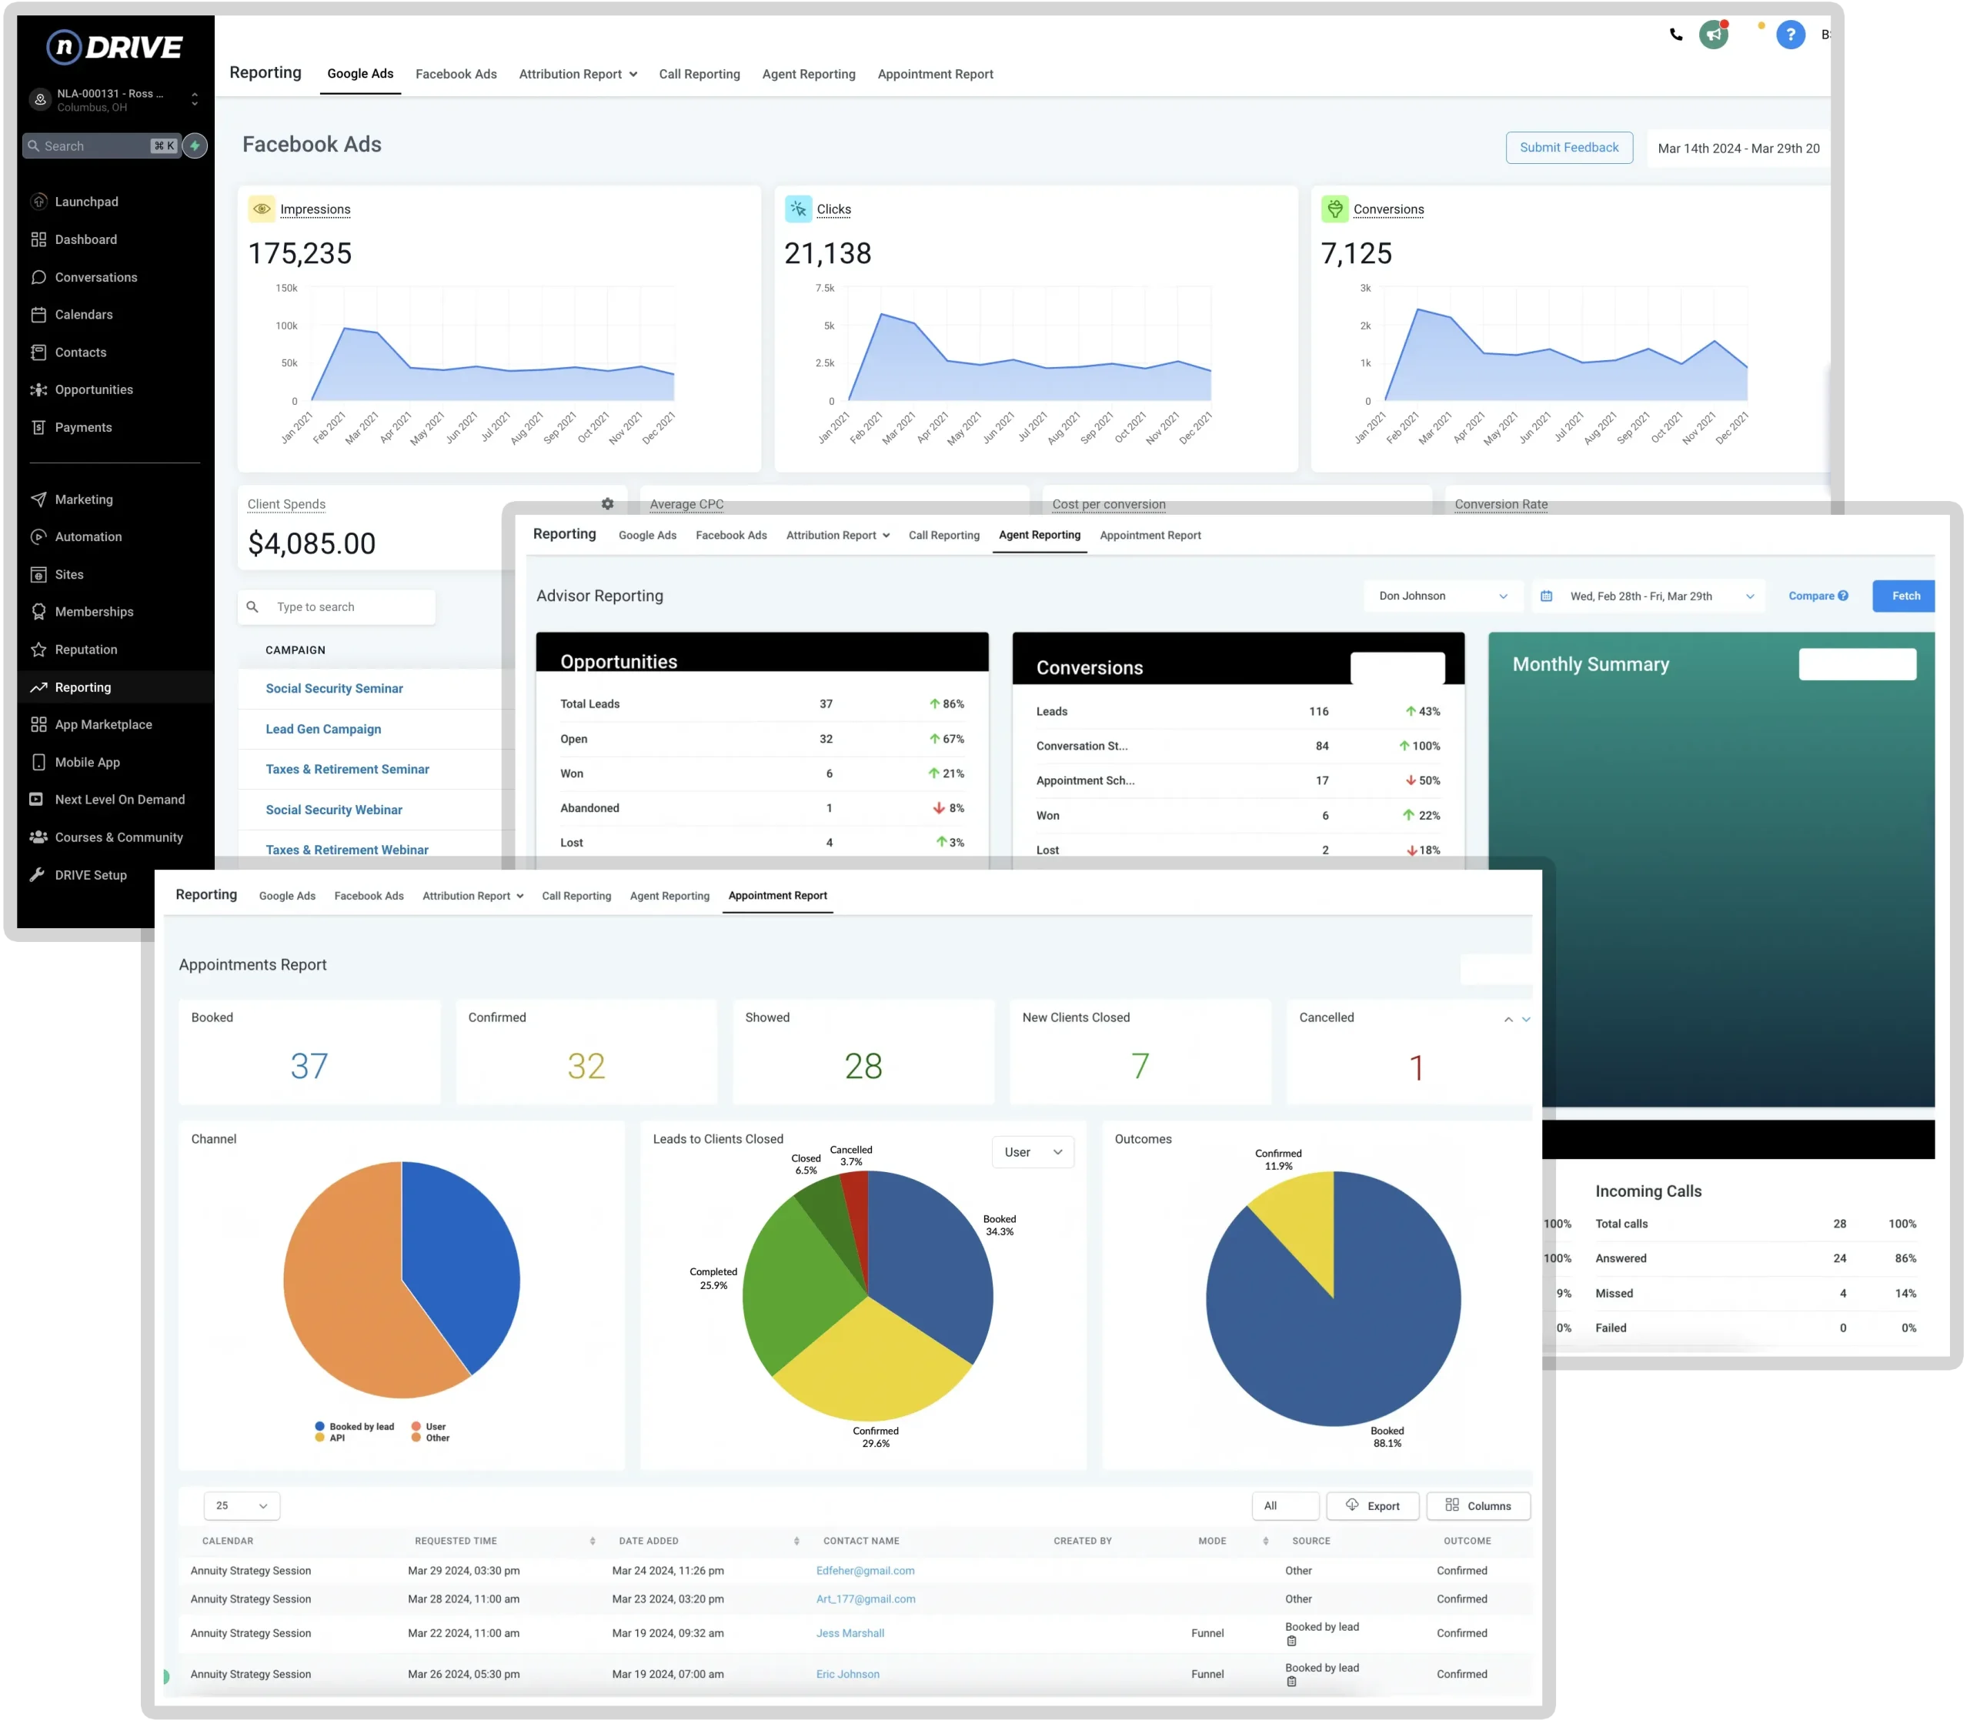Open Marketing in the sidebar
The height and width of the screenshot is (1727, 1970).
point(83,499)
